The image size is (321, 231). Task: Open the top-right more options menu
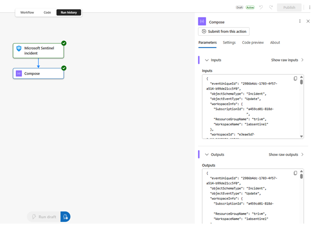click(x=310, y=7)
